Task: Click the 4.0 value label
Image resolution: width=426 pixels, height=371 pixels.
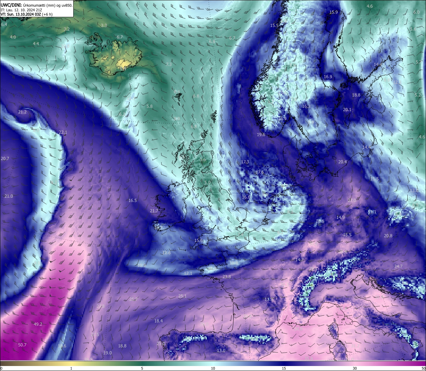Action: [x=13, y=37]
